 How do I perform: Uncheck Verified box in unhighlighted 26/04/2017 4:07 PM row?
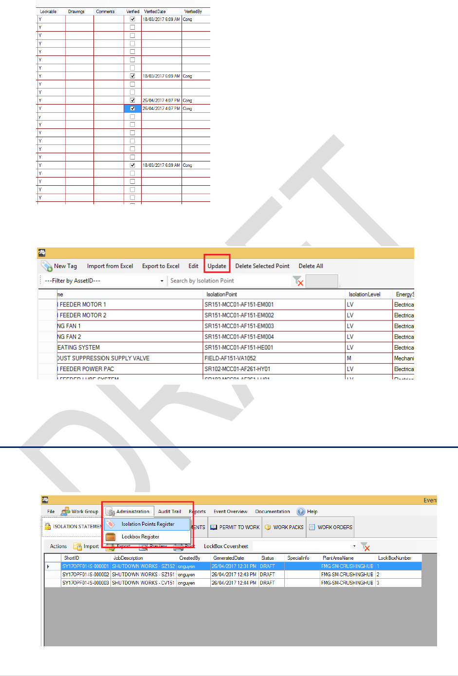tap(132, 100)
